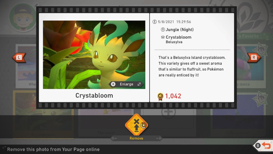273x154 pixels.
Task: Click the upload timestamp icon
Action: 155,22
